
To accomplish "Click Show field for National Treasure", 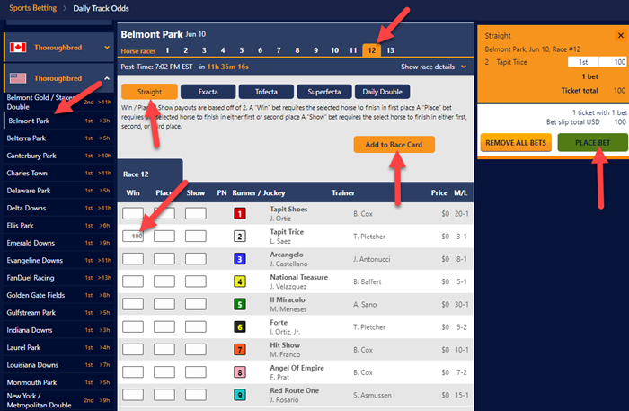I will point(196,281).
